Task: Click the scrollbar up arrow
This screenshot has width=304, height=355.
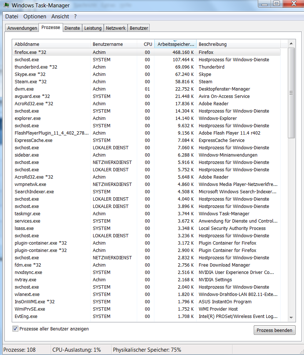Action: pyautogui.click(x=291, y=44)
